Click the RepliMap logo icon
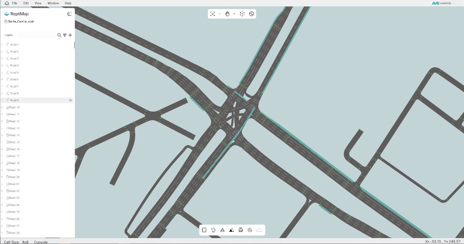Screen dimensions: 464x244 [x=6, y=14]
